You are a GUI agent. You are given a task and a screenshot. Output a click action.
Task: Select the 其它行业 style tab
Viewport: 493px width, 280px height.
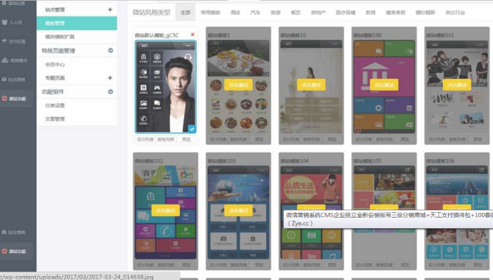[456, 12]
